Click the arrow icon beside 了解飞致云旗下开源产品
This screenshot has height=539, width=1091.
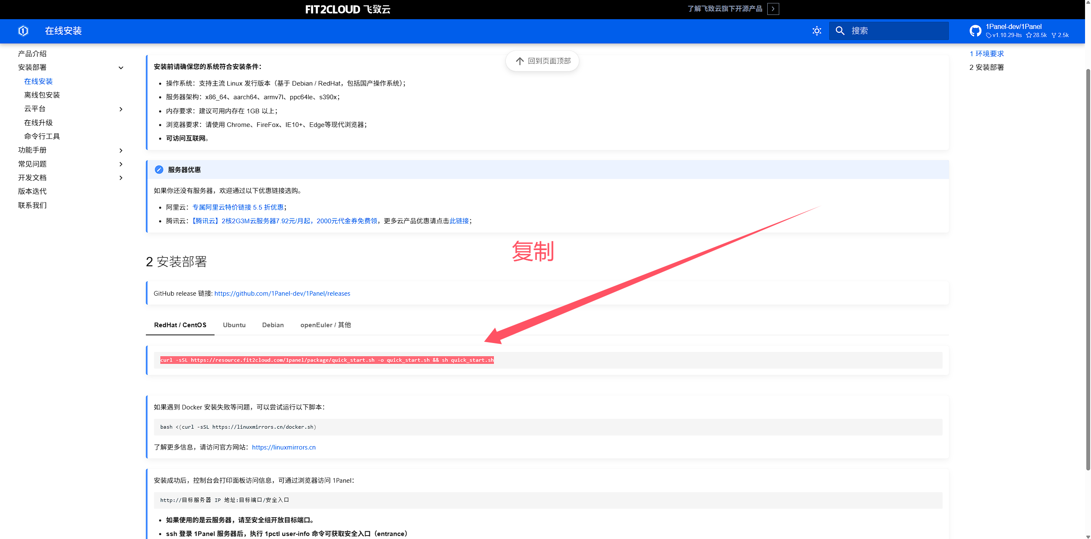(x=773, y=9)
